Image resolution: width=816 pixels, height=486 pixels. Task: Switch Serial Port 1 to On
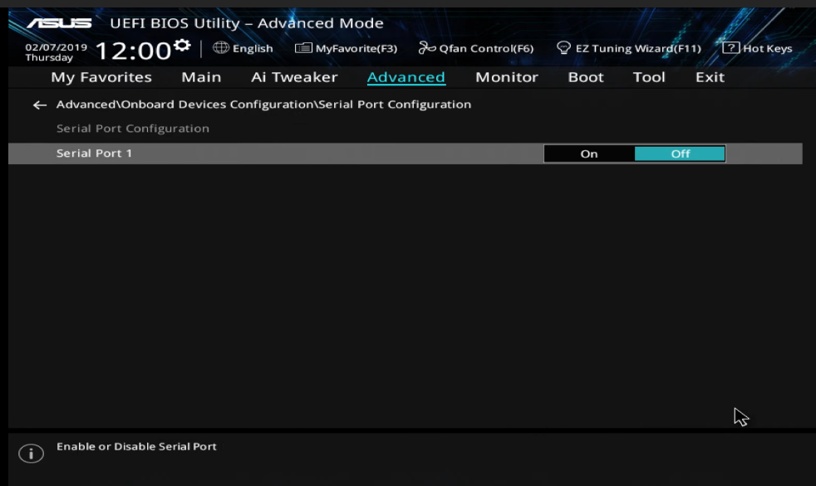tap(589, 153)
